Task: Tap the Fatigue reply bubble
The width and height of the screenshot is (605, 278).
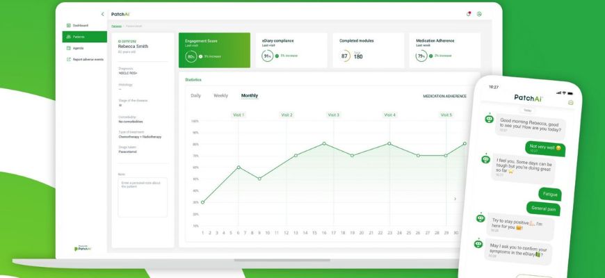Action: coord(550,194)
